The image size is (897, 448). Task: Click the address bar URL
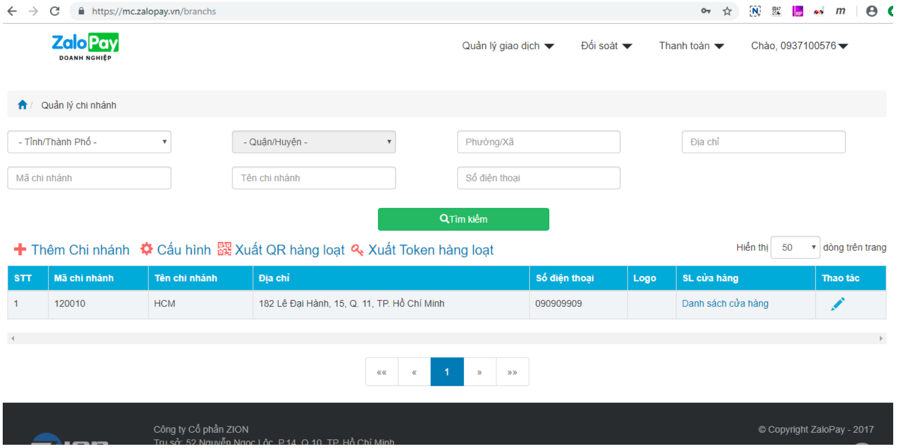(x=154, y=11)
